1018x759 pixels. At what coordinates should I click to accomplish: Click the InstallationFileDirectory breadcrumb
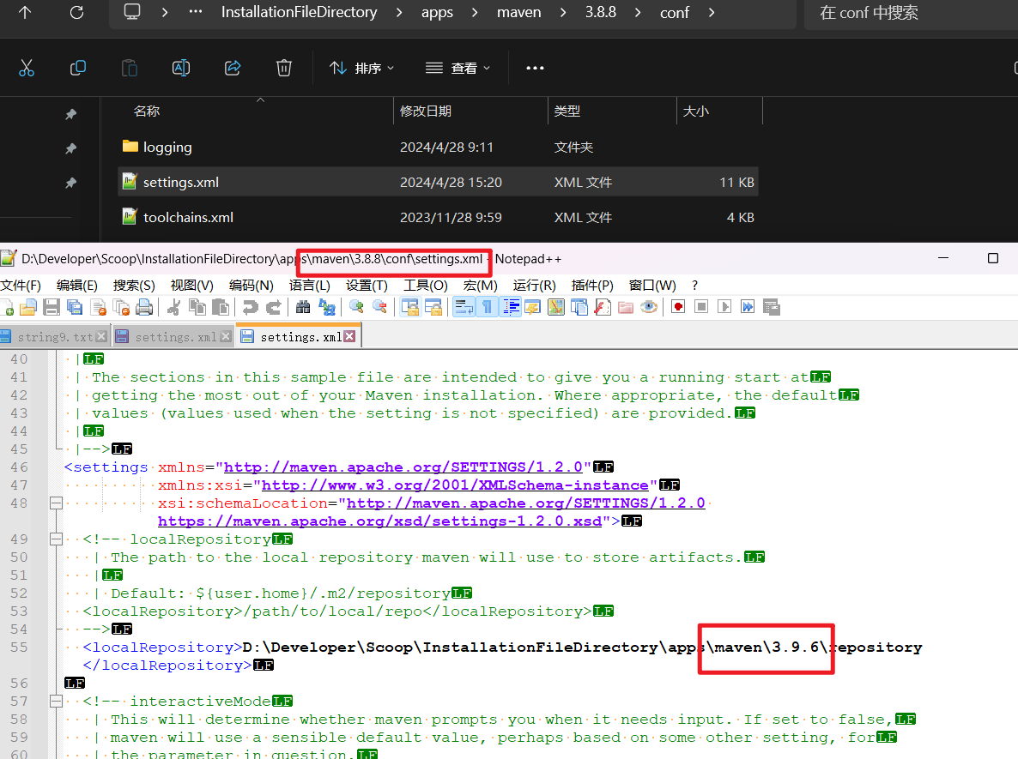tap(300, 12)
